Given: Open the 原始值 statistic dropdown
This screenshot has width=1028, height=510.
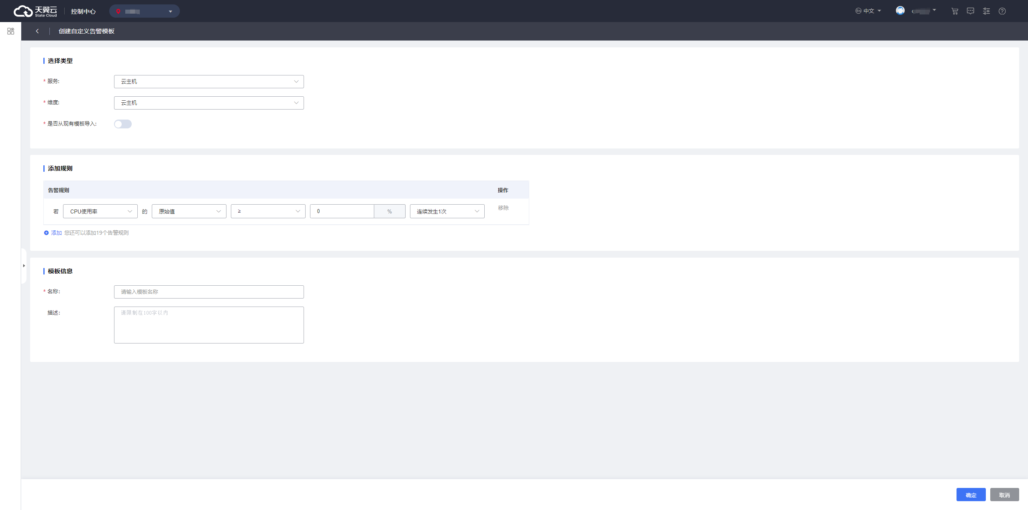Looking at the screenshot, I should pos(189,211).
